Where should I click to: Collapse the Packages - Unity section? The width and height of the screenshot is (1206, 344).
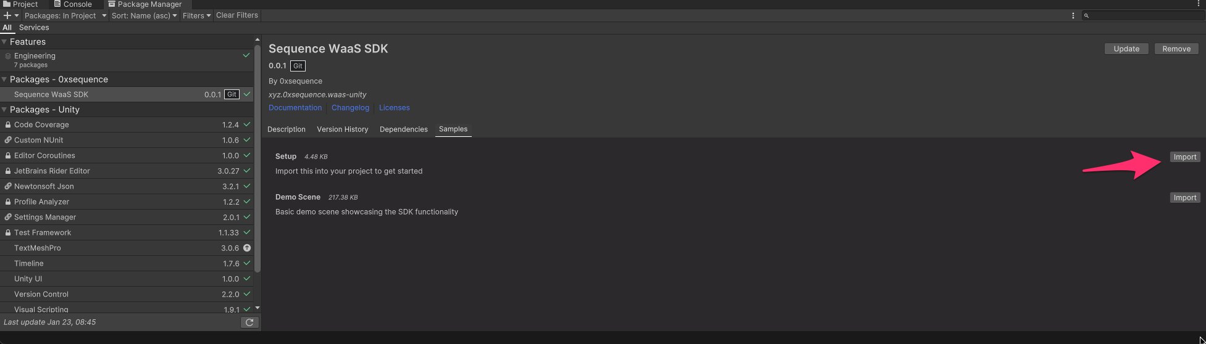(4, 110)
